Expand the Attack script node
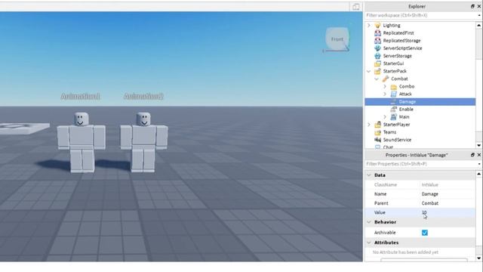The height and width of the screenshot is (272, 483). 385,94
